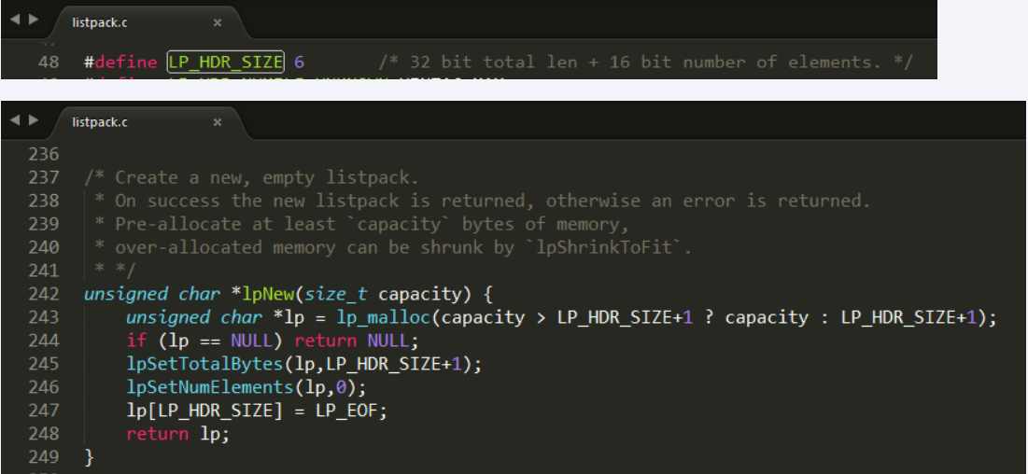
Task: Close the listpack.c tab in the lower pane
Action: click(x=217, y=122)
